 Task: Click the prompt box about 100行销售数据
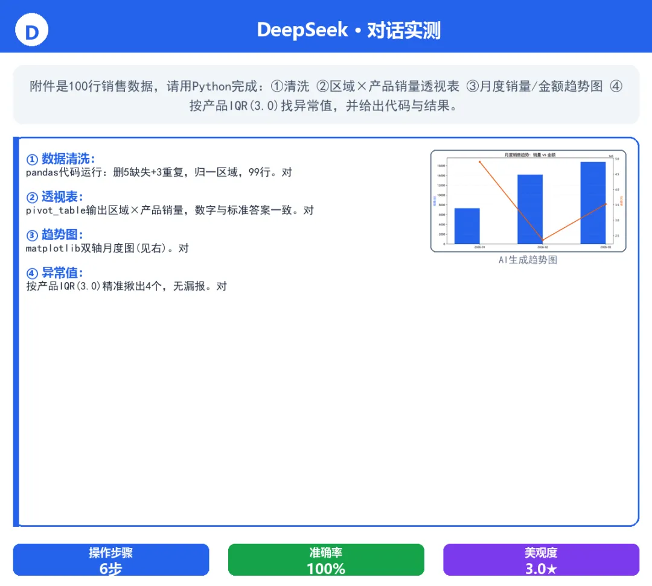326,95
